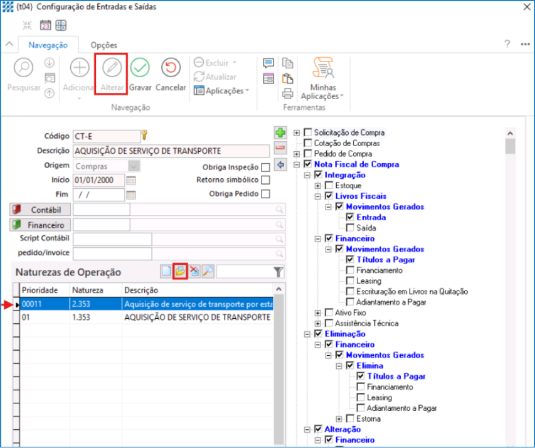Click the Alterar pencil icon
This screenshot has height=448, width=535.
pos(112,68)
